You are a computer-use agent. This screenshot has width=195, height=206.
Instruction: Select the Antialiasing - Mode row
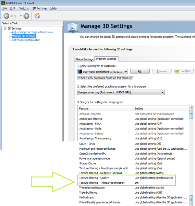133,129
